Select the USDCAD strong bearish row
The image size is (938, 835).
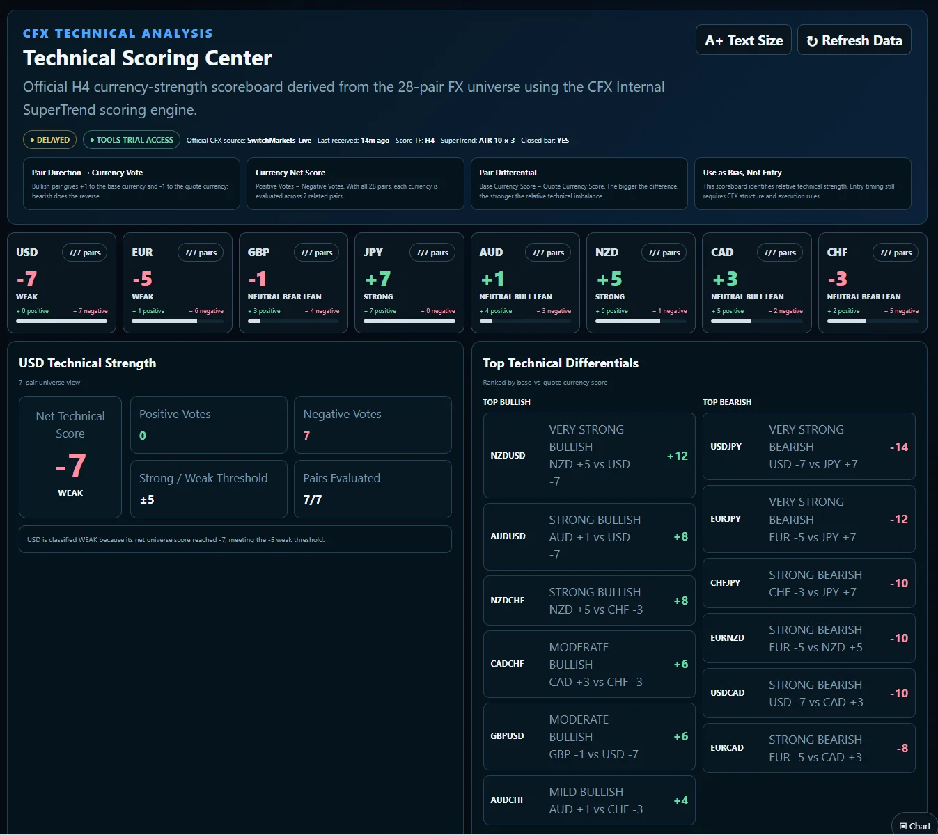[809, 693]
